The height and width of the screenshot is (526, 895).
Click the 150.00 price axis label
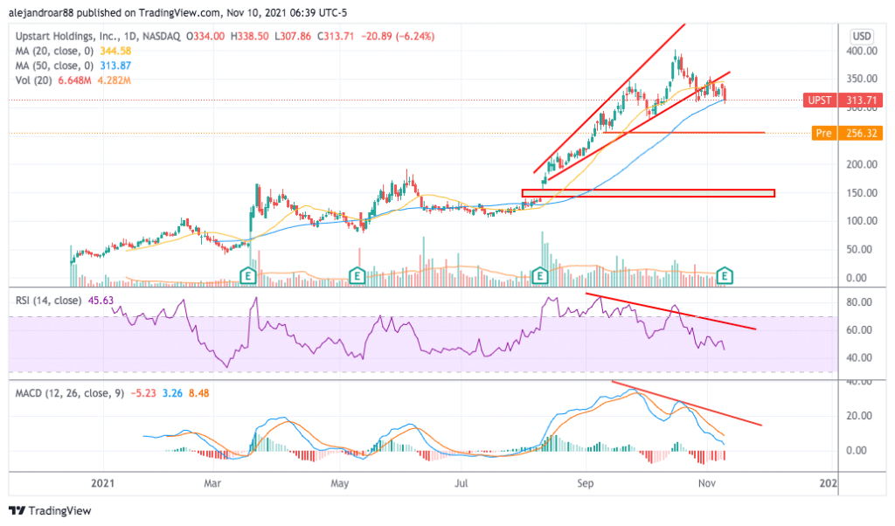pos(861,193)
